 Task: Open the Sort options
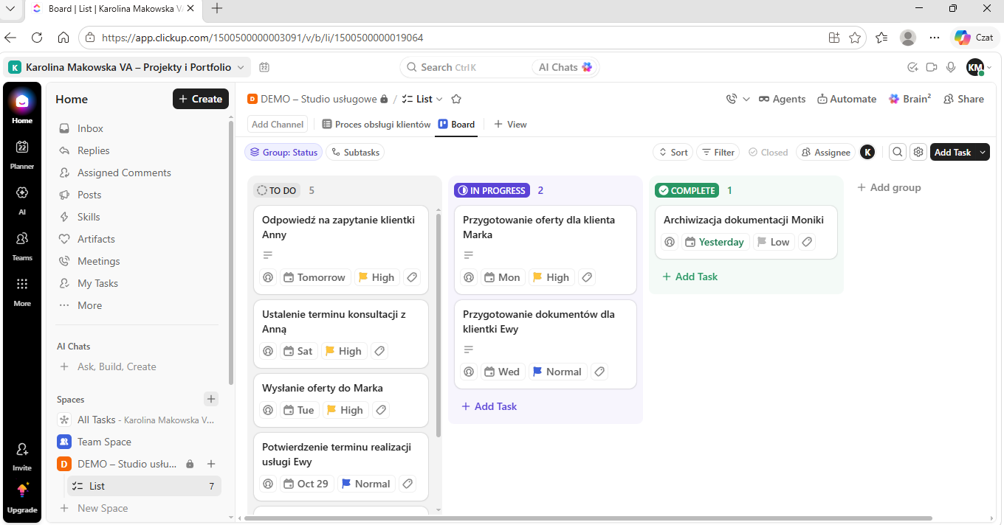673,153
